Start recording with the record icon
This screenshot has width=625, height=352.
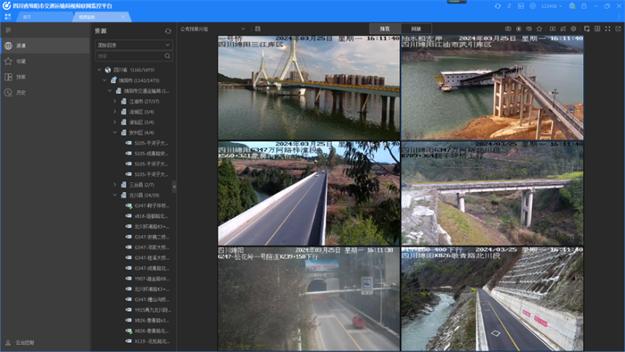coord(519,29)
